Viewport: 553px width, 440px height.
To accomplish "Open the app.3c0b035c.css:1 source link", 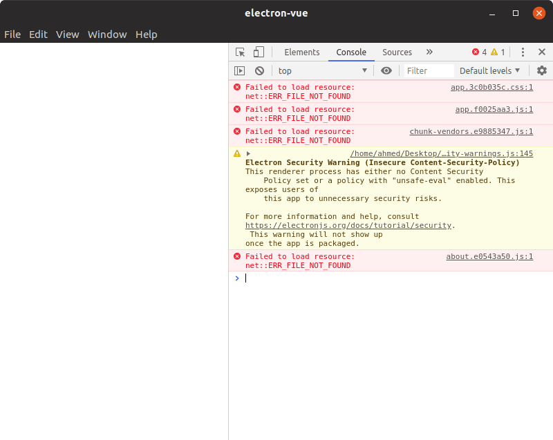I will 491,88.
